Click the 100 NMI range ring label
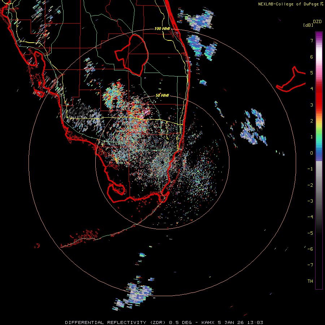 pyautogui.click(x=162, y=29)
